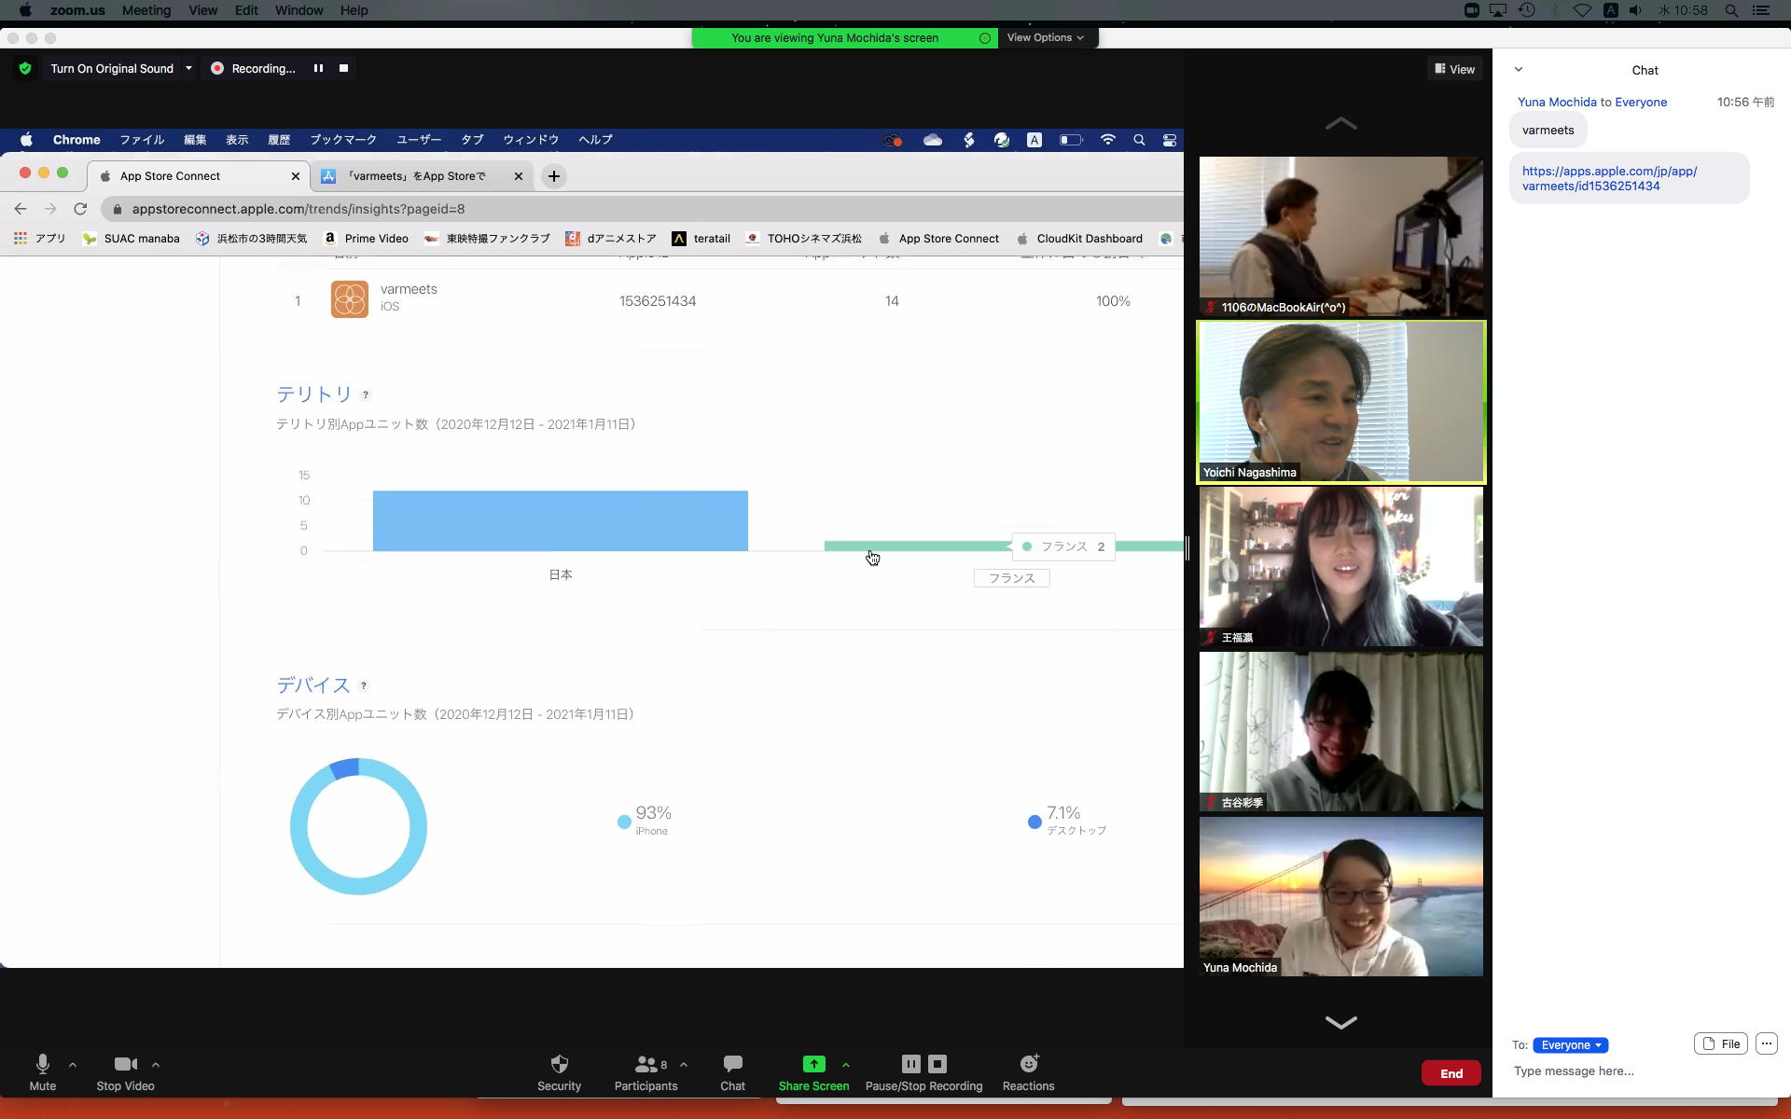
Task: Click the green Share Screen icon
Action: coord(813,1064)
